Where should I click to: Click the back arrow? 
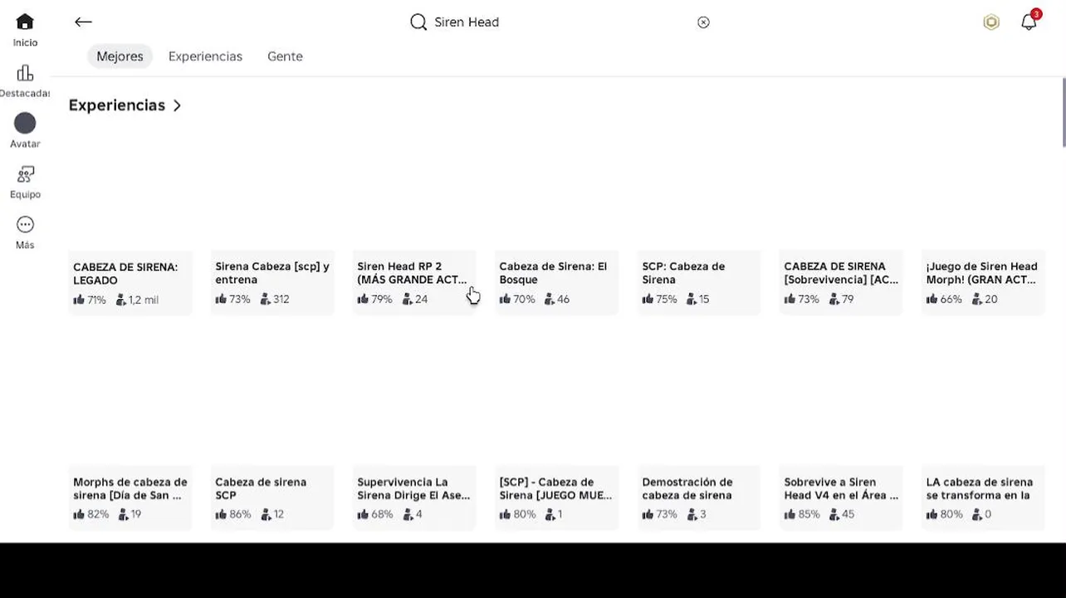click(83, 22)
